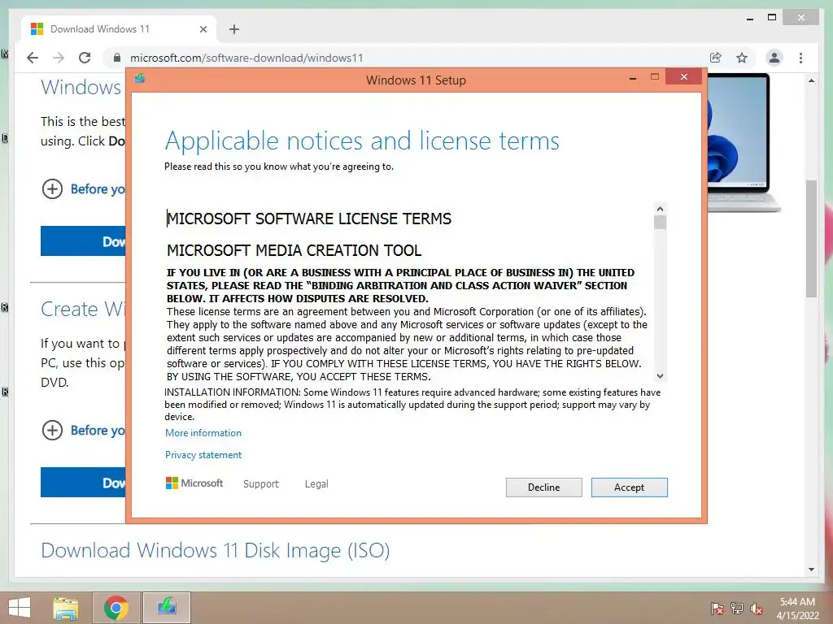The height and width of the screenshot is (624, 833).
Task: Minimize the Chrome window
Action: pyautogui.click(x=749, y=18)
